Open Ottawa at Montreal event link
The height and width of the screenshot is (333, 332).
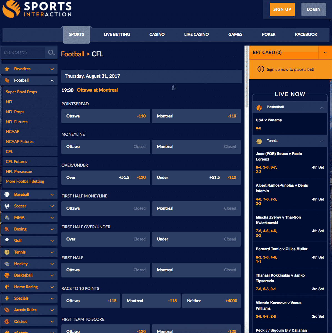[97, 90]
